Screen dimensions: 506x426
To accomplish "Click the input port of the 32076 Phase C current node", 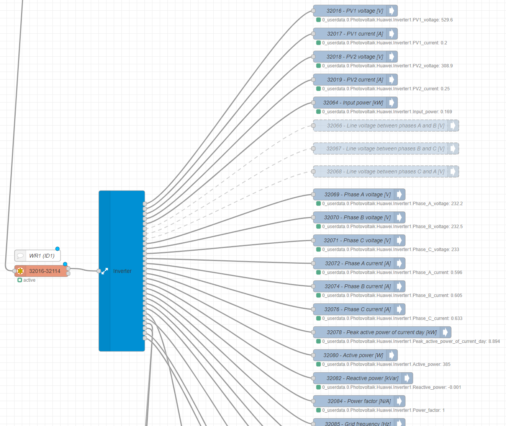I will pos(313,309).
